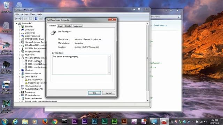Screen dimensions: 223x125
Task: Launch Adobe After Effects from the taskbar
Action: pyautogui.click(x=85, y=121)
